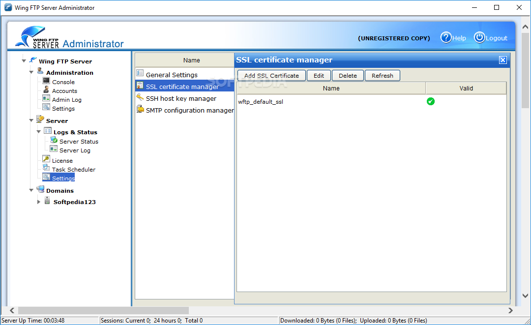531x325 pixels.
Task: Click the Wing FTP Server root icon
Action: [x=33, y=60]
